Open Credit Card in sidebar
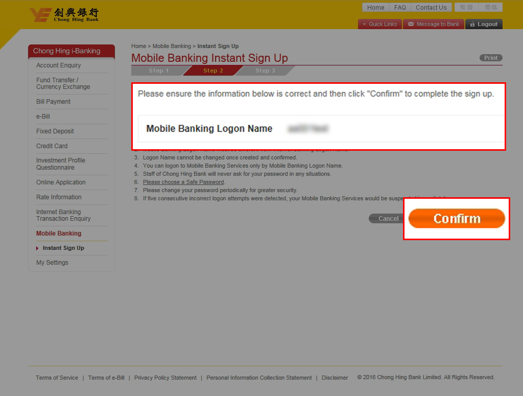The image size is (523, 396). tap(52, 146)
